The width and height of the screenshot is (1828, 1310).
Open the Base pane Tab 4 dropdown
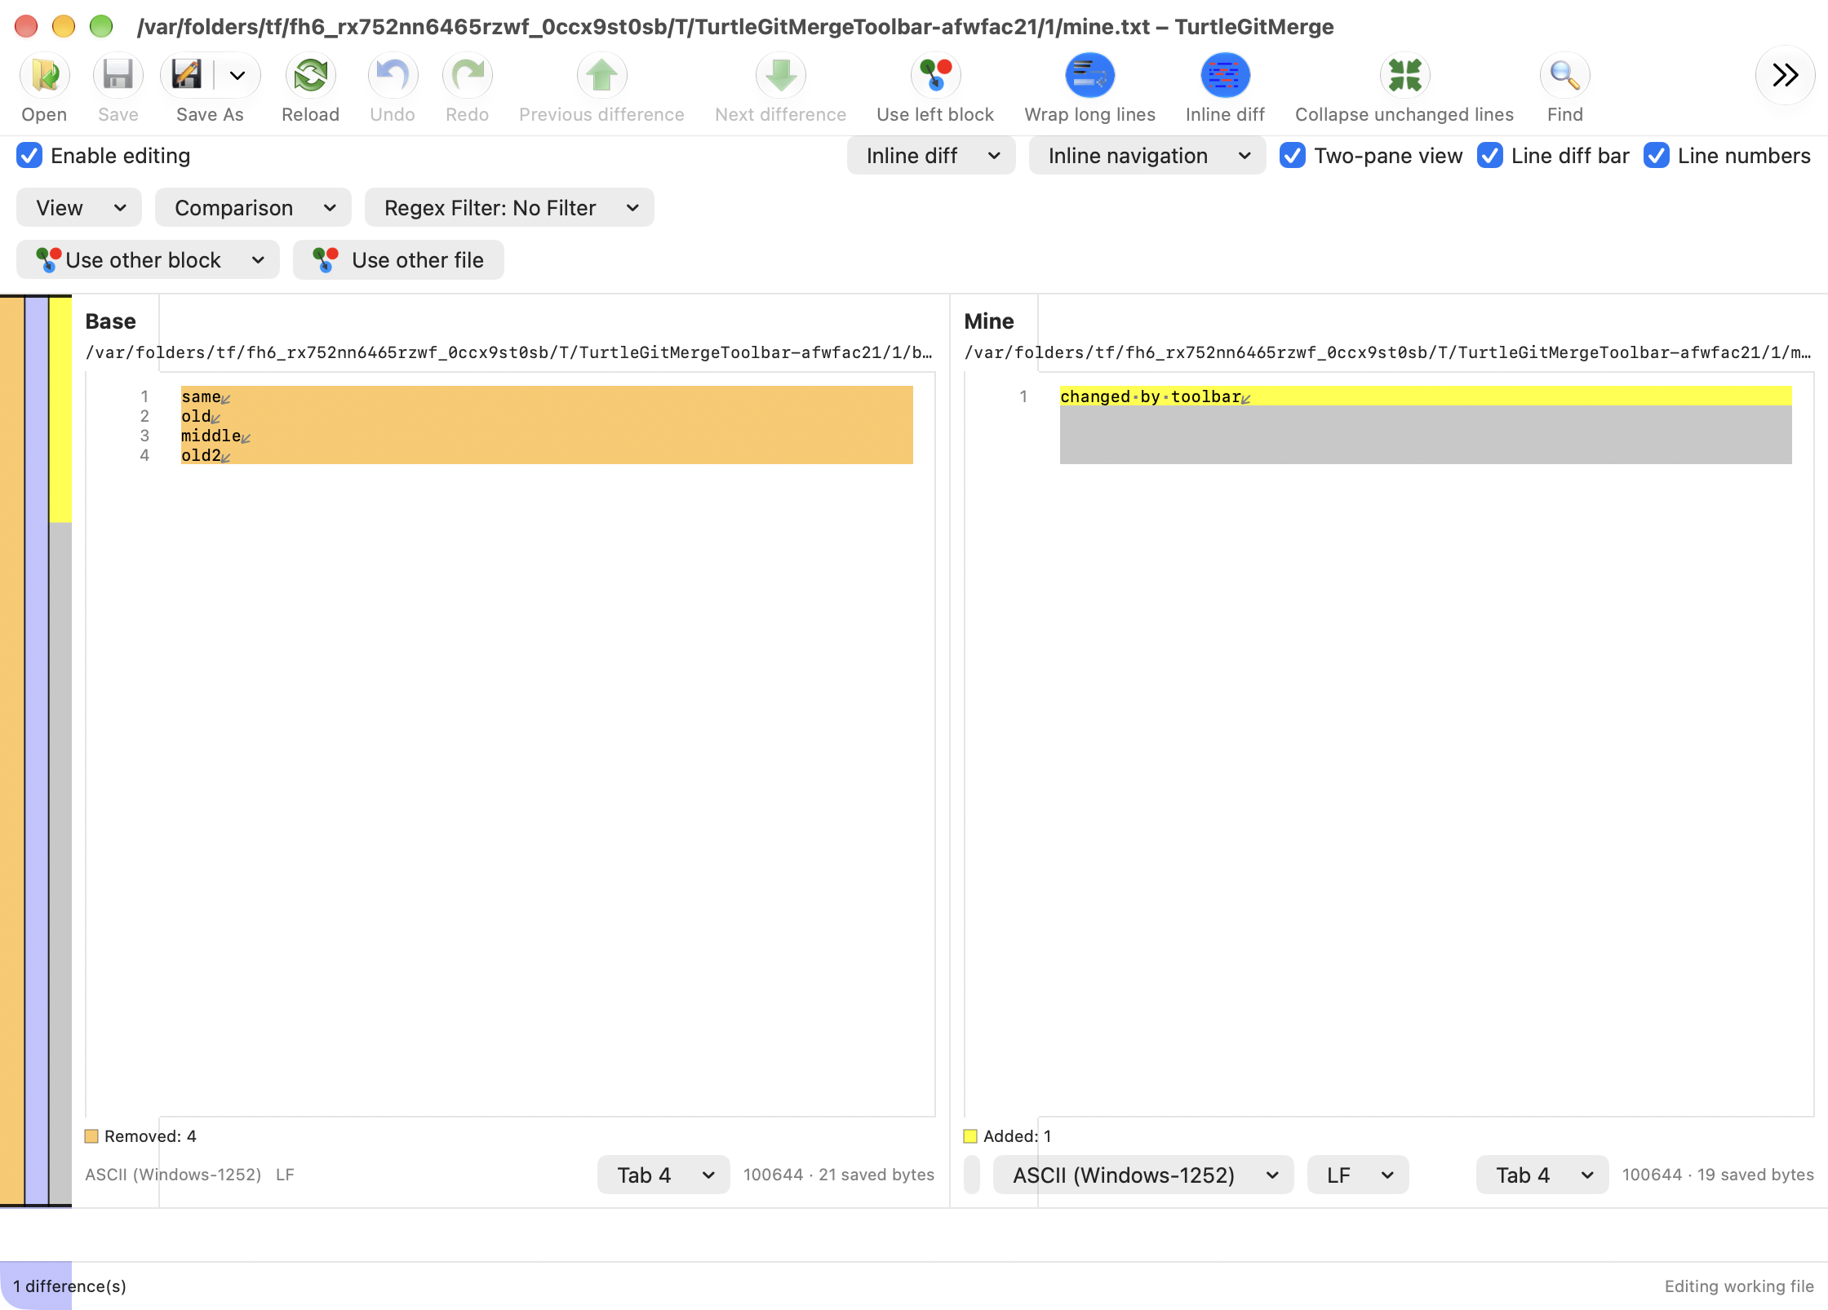[663, 1175]
